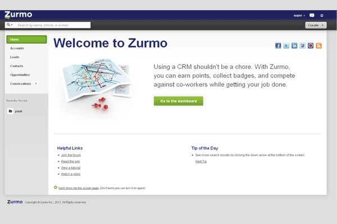Expand the super user dropdown

pos(299,15)
